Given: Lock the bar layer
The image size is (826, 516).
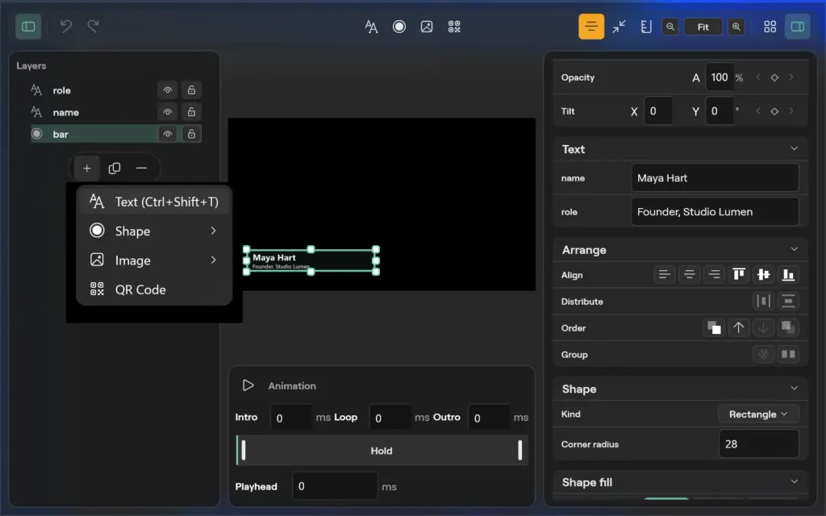Looking at the screenshot, I should (192, 134).
